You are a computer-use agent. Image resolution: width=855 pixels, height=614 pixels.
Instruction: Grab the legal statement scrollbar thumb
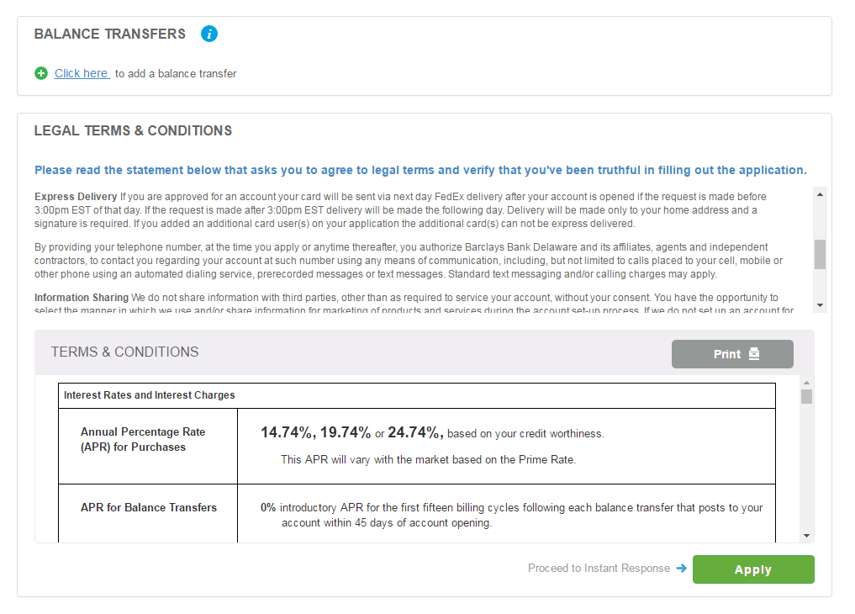coord(820,253)
